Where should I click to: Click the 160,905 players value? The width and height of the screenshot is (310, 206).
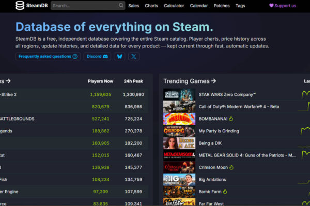tap(101, 143)
